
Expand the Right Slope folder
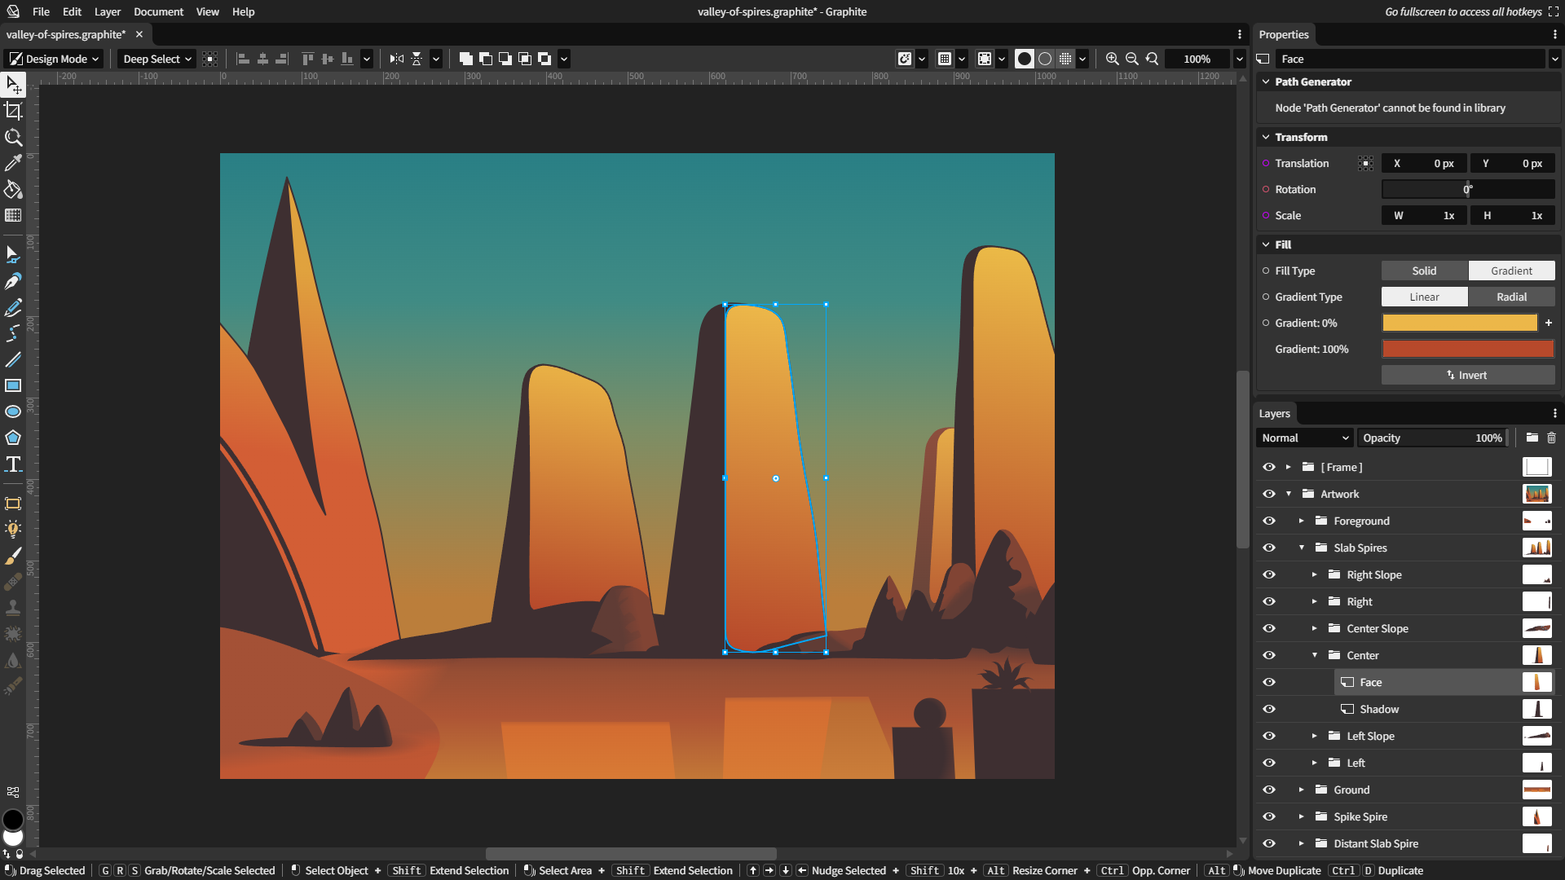(1314, 574)
